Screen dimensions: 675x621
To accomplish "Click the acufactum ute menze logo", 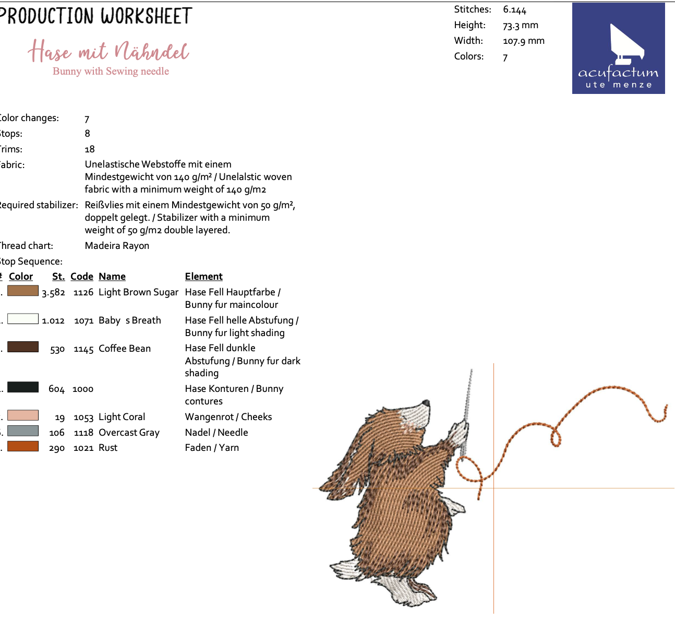I will click(x=618, y=49).
